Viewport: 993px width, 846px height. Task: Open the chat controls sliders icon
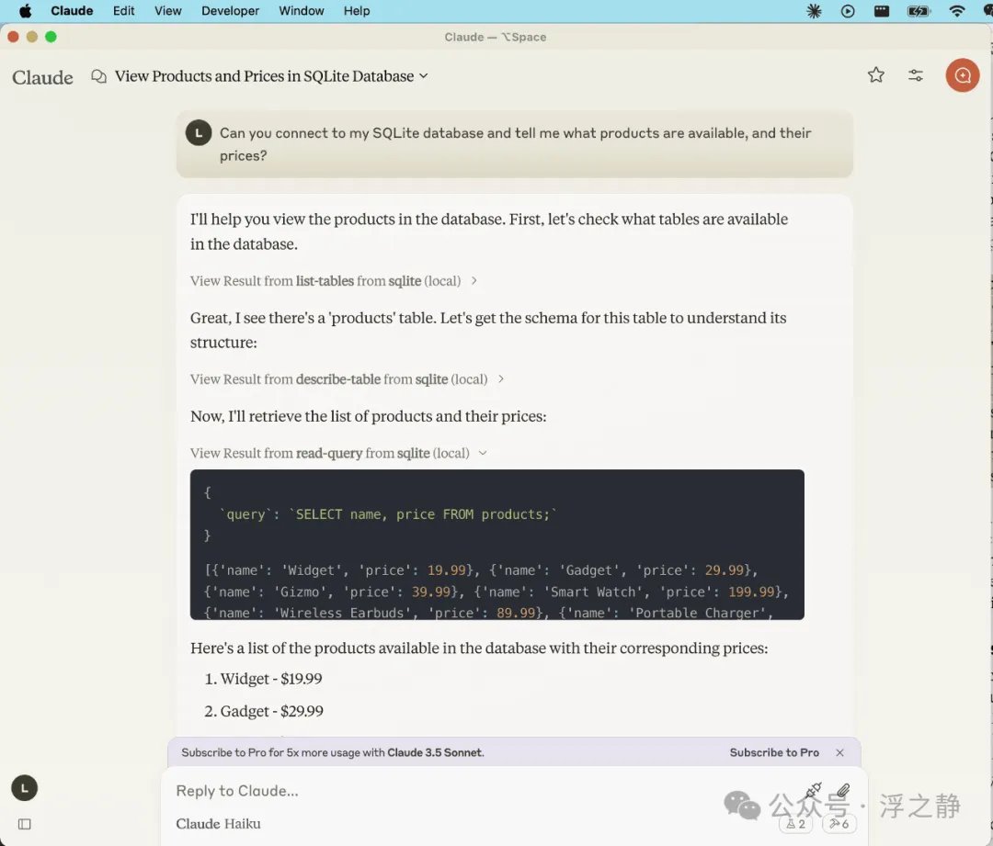click(916, 75)
